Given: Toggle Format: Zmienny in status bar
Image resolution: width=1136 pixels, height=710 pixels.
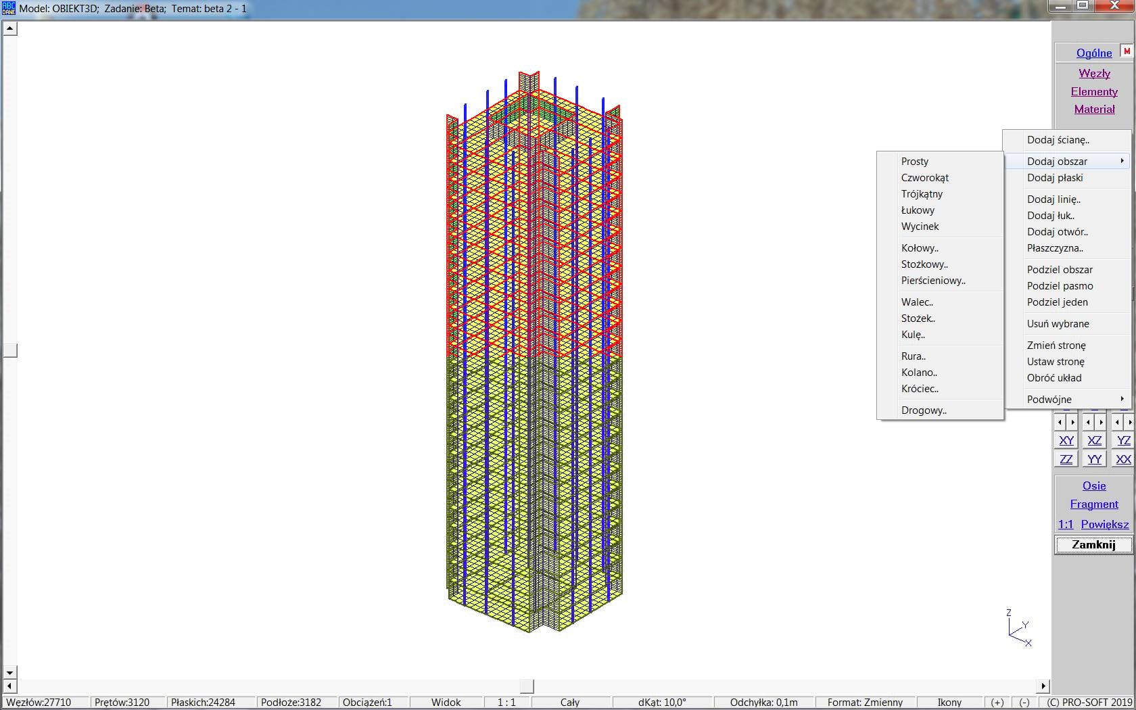Looking at the screenshot, I should click(x=865, y=702).
